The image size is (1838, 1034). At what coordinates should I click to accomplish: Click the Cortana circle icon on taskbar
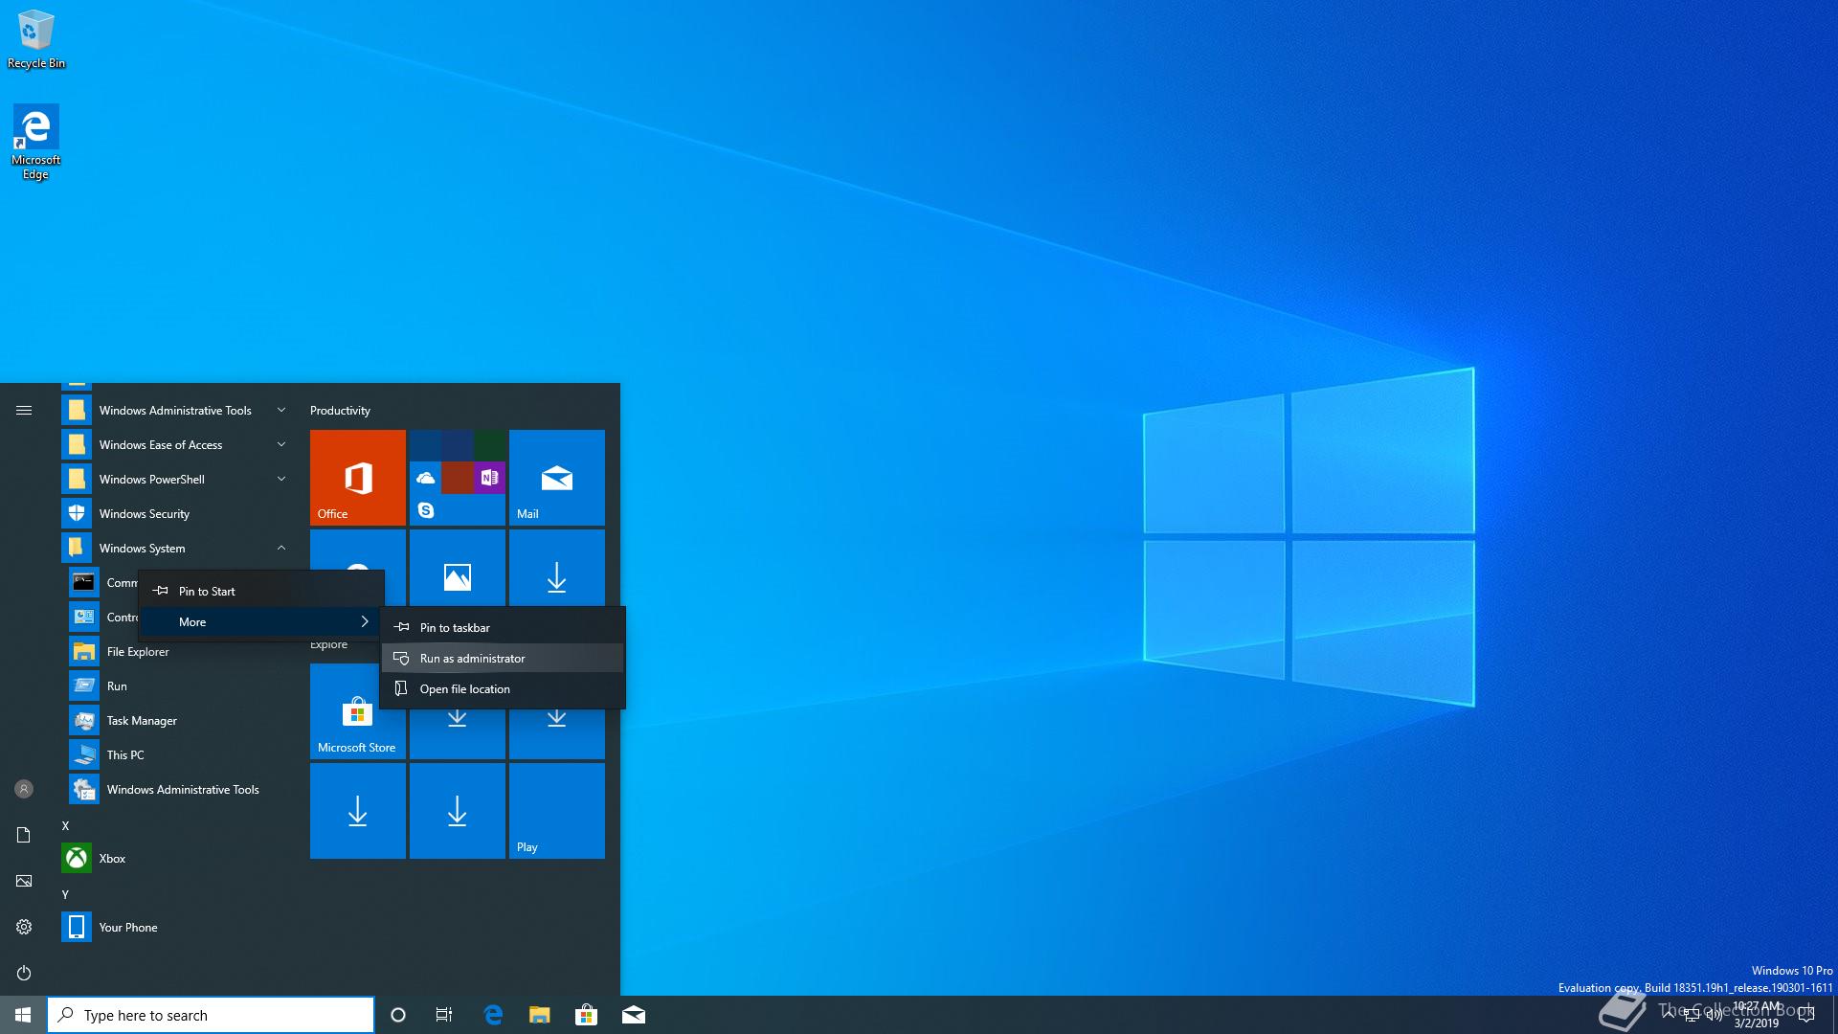(398, 1015)
